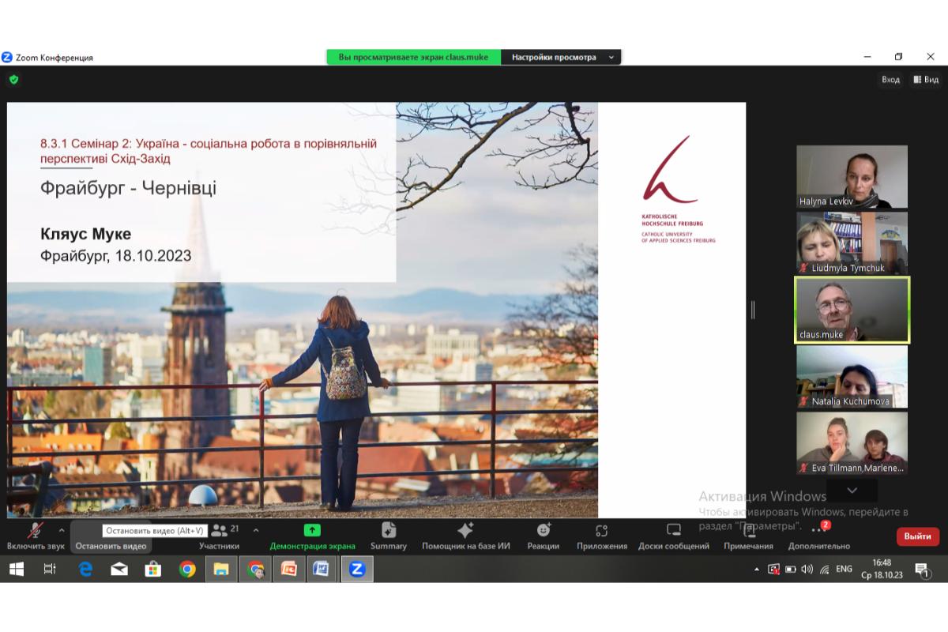The image size is (948, 632).
Task: Click slide date Фрайбург, 18.10.2023
Action: [115, 255]
